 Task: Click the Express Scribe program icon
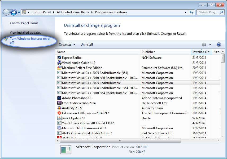pos(59,58)
